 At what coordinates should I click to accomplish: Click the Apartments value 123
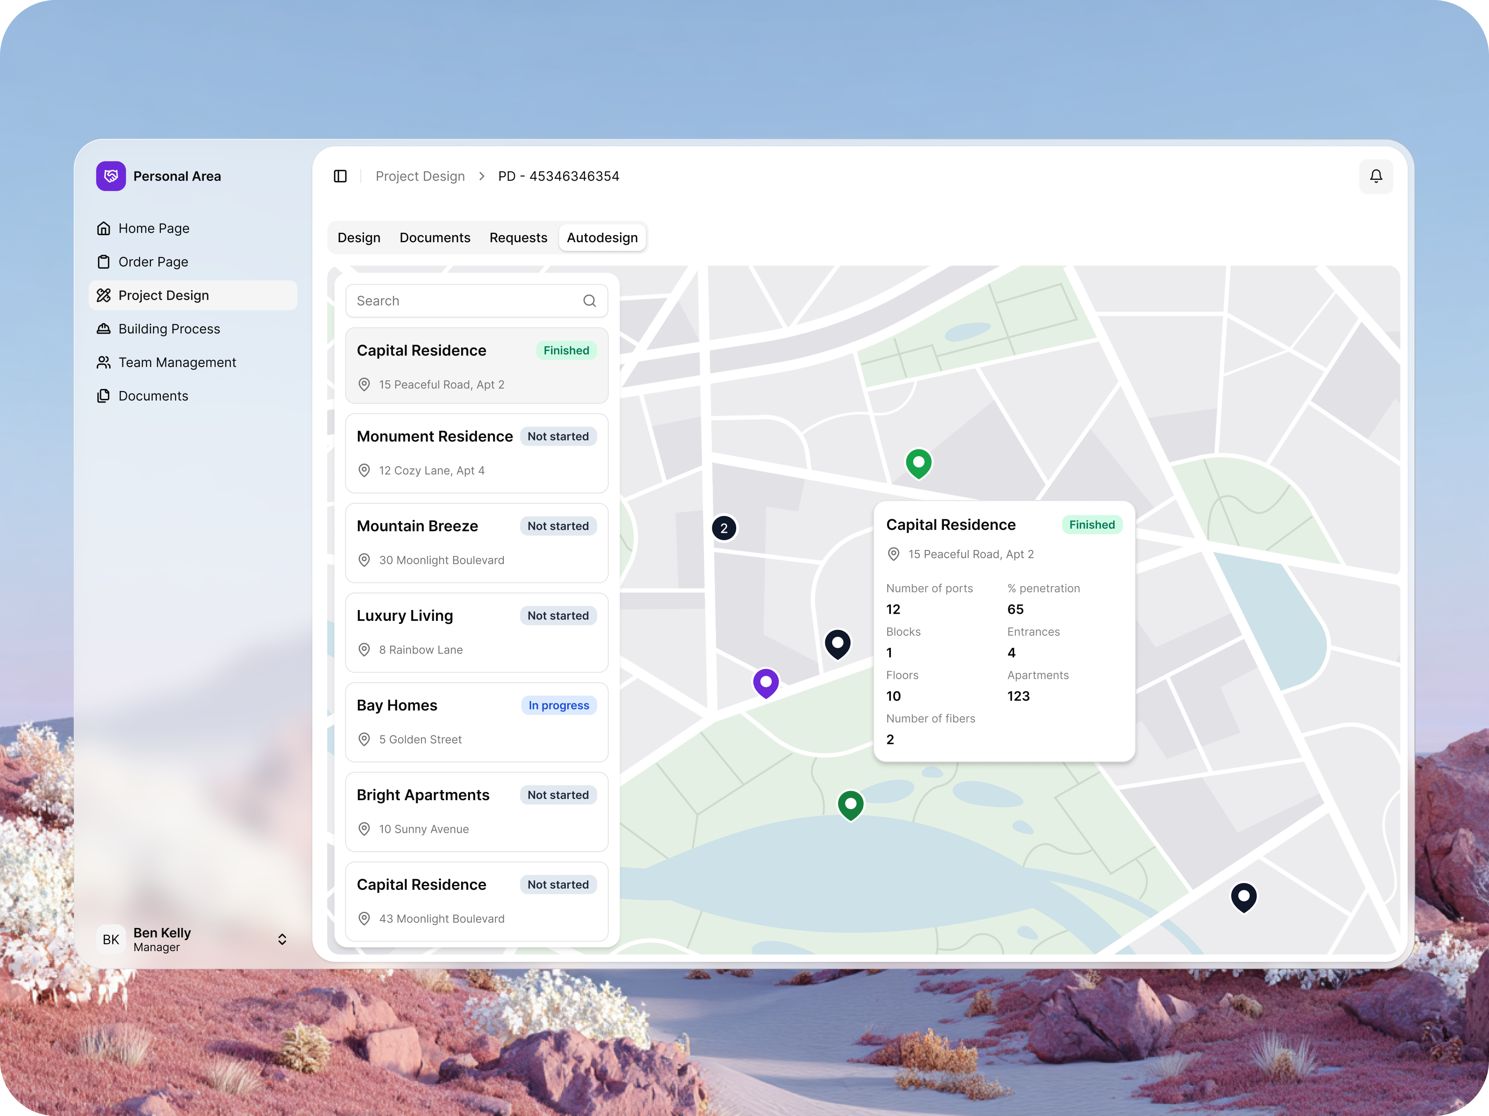pyautogui.click(x=1018, y=696)
